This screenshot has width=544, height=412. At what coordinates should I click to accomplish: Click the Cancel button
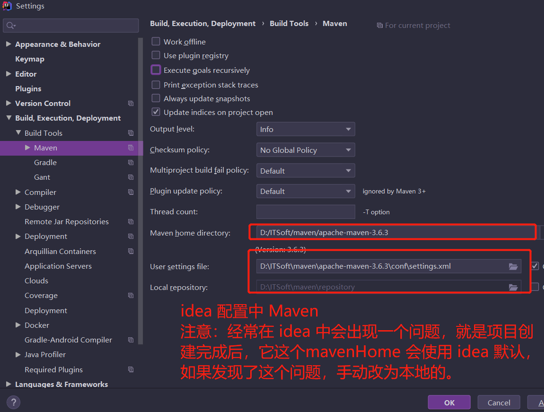tap(499, 403)
